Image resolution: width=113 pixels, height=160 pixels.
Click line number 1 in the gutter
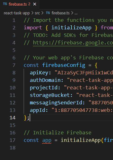click(14, 20)
